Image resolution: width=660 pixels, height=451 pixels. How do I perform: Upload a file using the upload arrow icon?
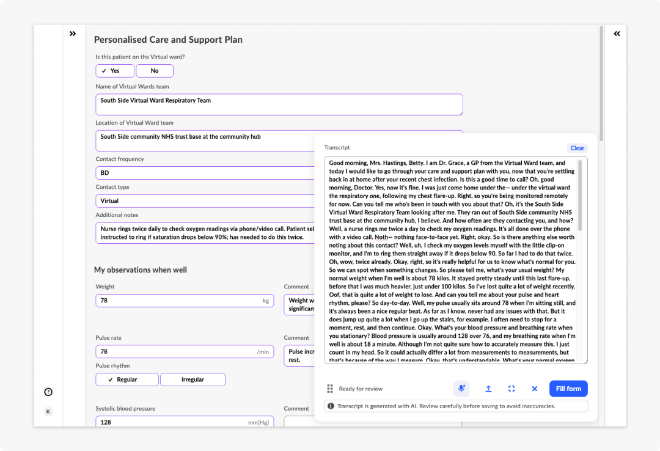click(x=488, y=389)
